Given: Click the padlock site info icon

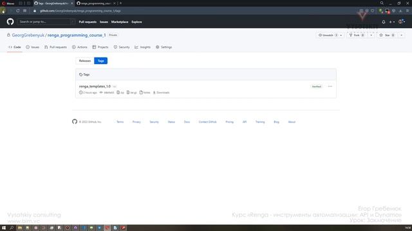Looking at the screenshot, I should (x=34, y=11).
